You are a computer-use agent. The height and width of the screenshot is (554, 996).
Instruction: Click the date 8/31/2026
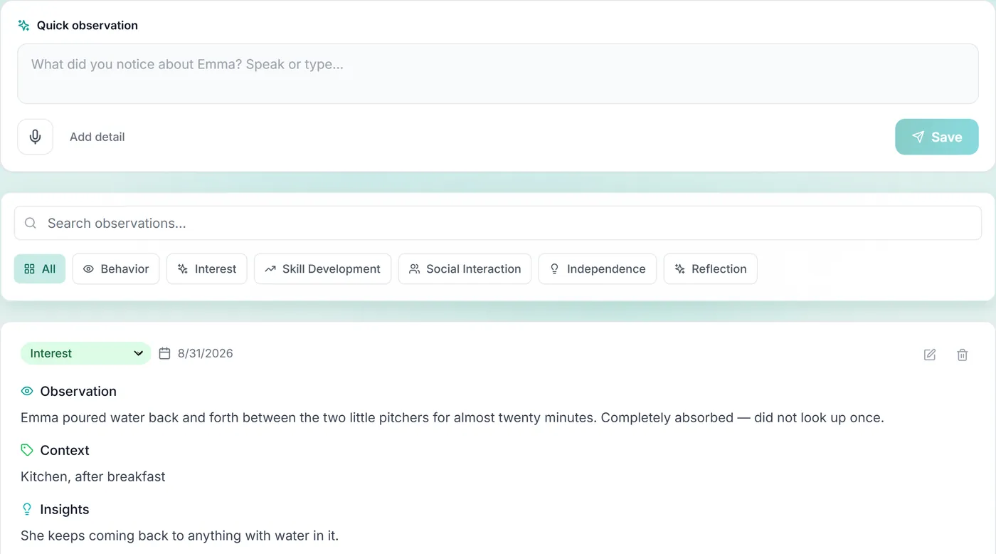tap(206, 353)
